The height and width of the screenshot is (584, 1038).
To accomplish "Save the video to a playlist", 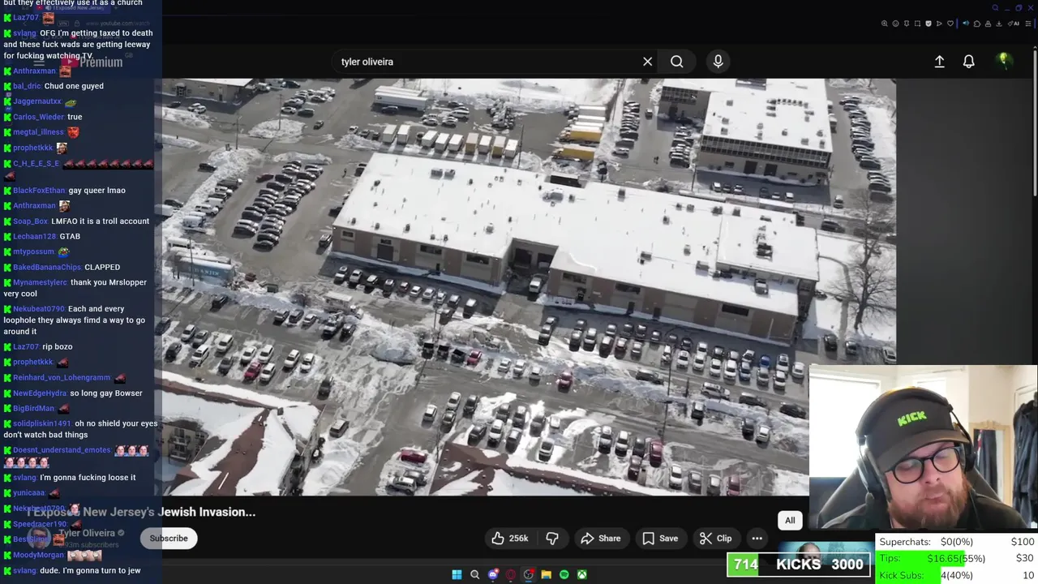I will [660, 538].
